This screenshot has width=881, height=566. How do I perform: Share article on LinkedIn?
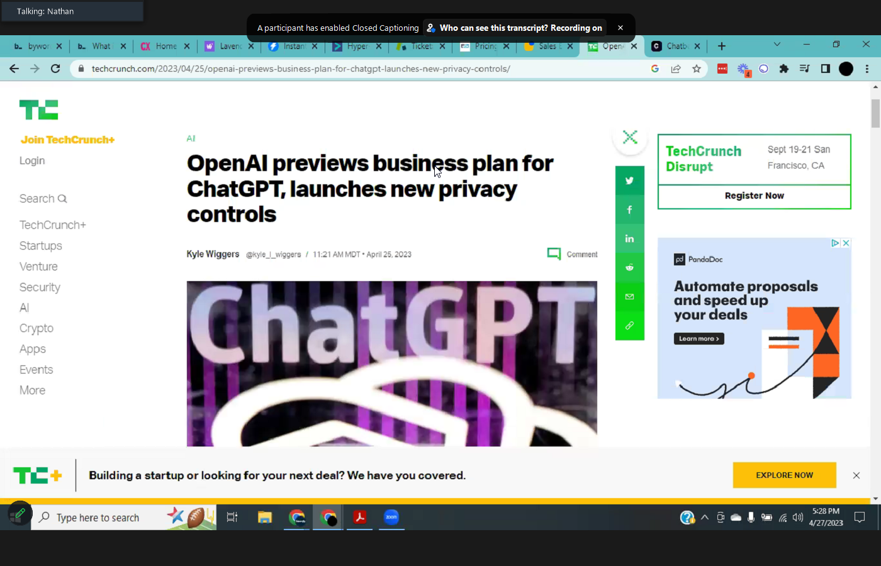[629, 239]
